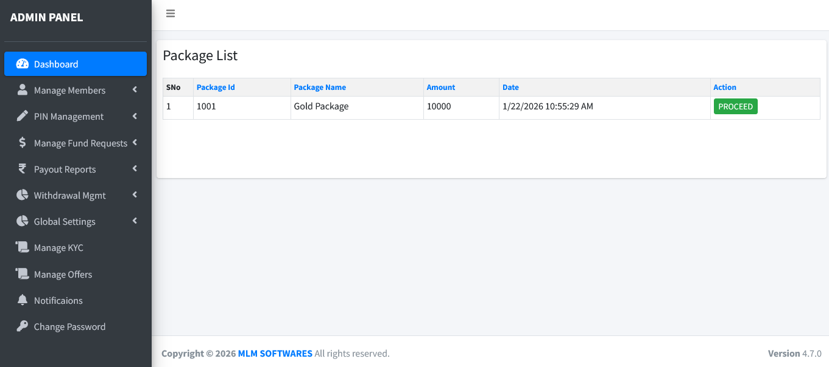Expand the PIN Management chevron

tap(135, 116)
